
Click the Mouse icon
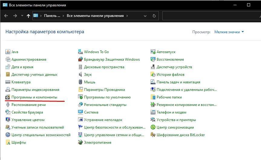pos(80,82)
